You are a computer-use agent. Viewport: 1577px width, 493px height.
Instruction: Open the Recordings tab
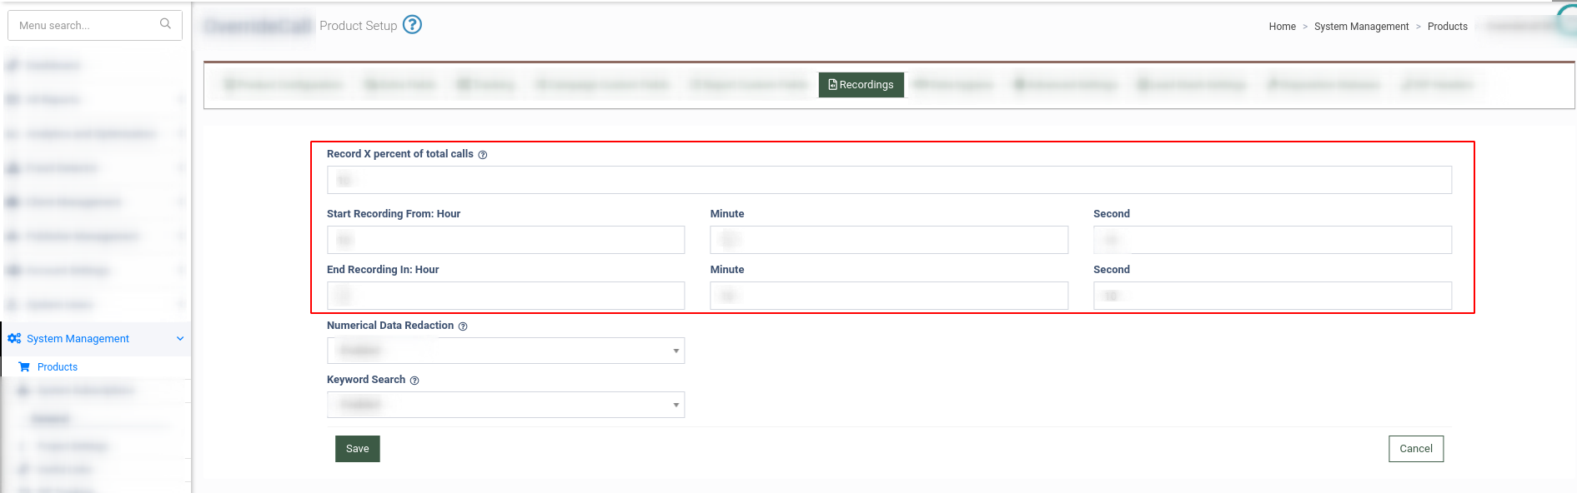861,85
